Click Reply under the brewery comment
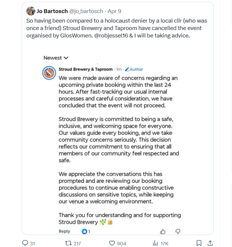This screenshot has width=232, height=247. 64,231
